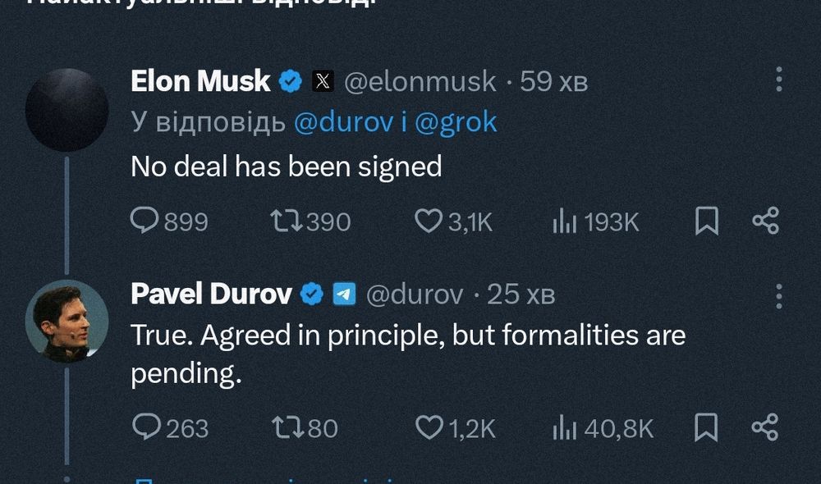The width and height of the screenshot is (821, 484).
Task: Open the reply icon on Pavel Durov's tweet
Action: point(147,427)
